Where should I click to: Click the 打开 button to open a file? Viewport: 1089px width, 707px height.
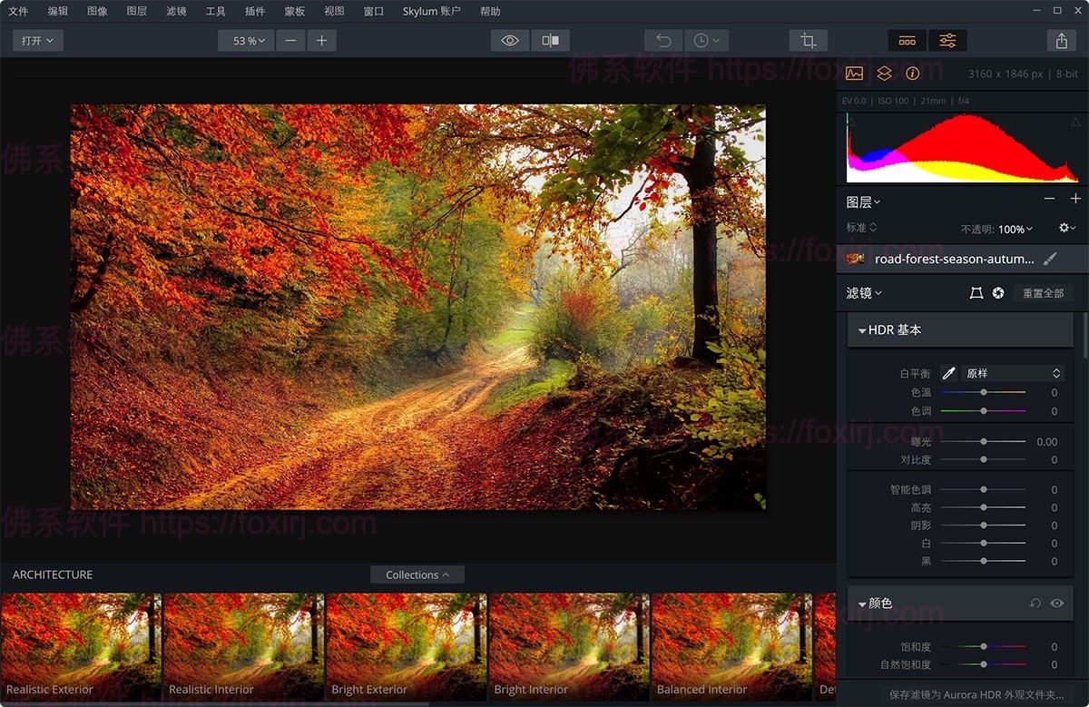(36, 40)
